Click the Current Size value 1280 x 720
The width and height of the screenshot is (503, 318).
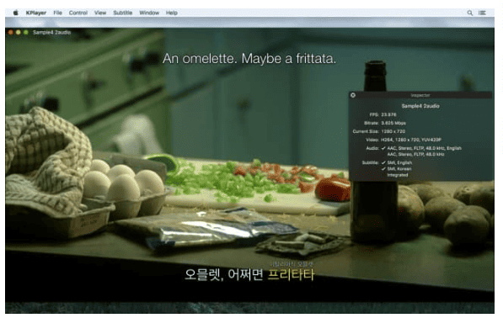(393, 131)
